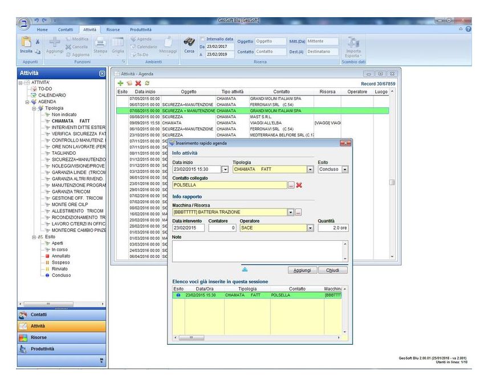
Task: Switch to the Attività ribbon tab
Action: point(90,30)
